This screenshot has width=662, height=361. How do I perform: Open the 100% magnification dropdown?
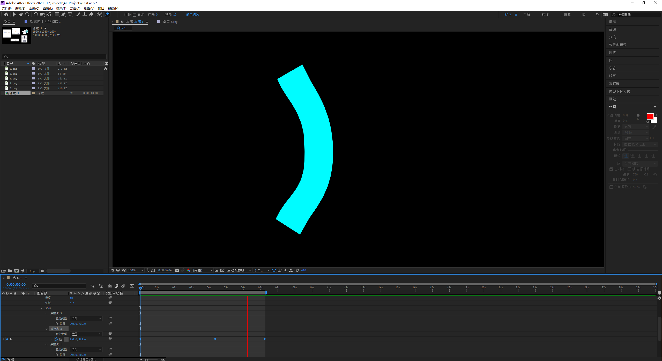(x=136, y=270)
